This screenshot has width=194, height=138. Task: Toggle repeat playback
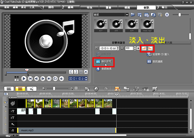pos(55,79)
